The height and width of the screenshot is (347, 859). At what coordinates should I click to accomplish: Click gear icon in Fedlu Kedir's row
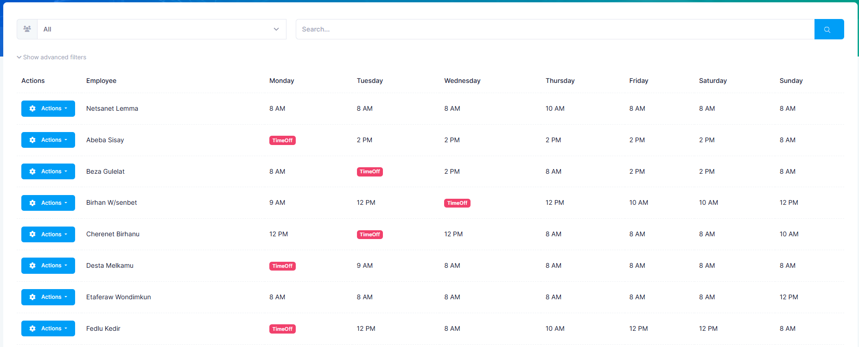pyautogui.click(x=32, y=328)
